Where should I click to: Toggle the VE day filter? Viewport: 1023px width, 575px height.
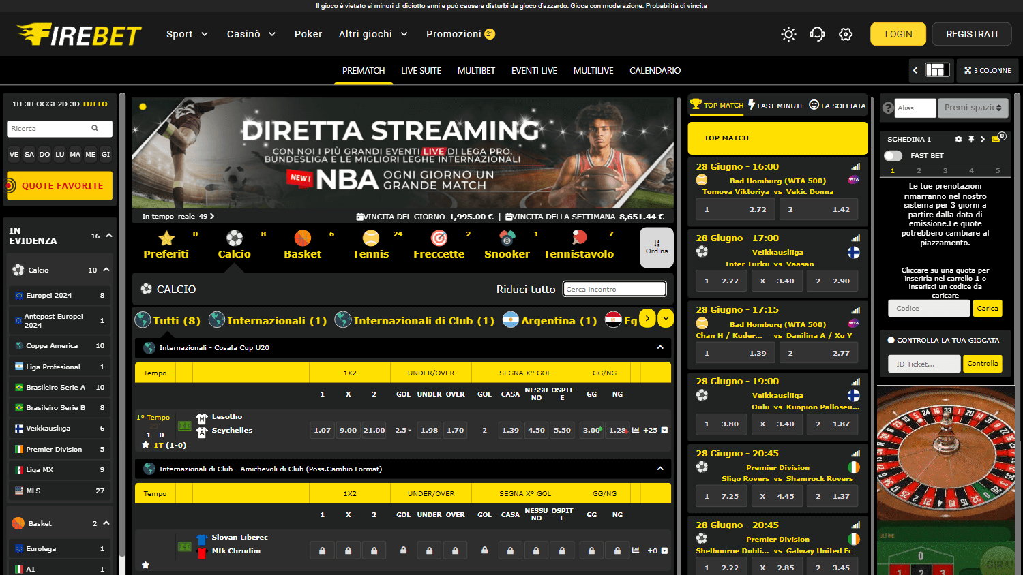14,154
